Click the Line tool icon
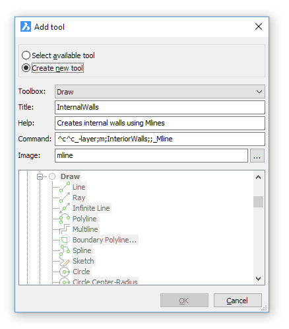Image resolution: width=289 pixels, height=329 pixels. point(65,187)
